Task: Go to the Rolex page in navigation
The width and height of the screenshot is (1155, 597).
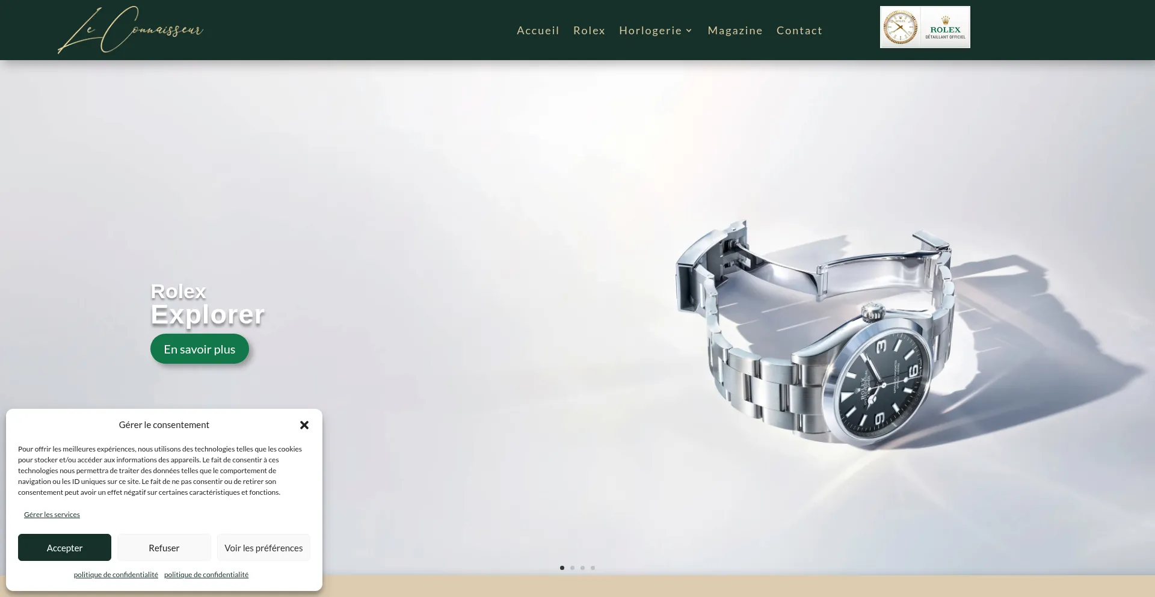Action: click(589, 31)
